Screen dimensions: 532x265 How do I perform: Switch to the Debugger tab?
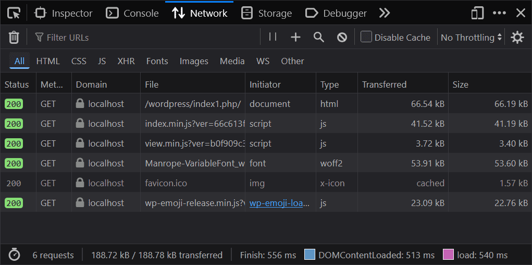click(x=336, y=13)
